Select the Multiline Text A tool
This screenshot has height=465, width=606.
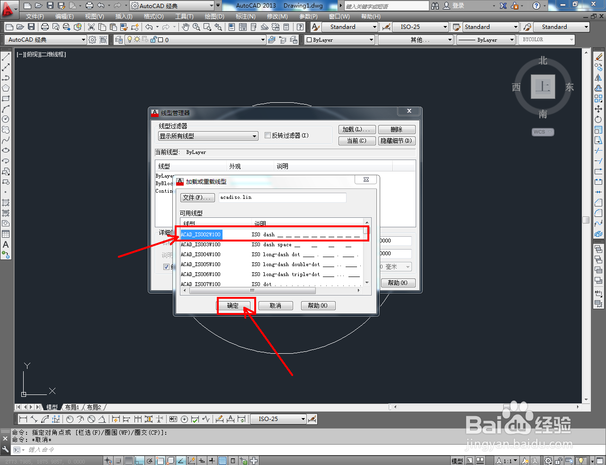pyautogui.click(x=6, y=244)
